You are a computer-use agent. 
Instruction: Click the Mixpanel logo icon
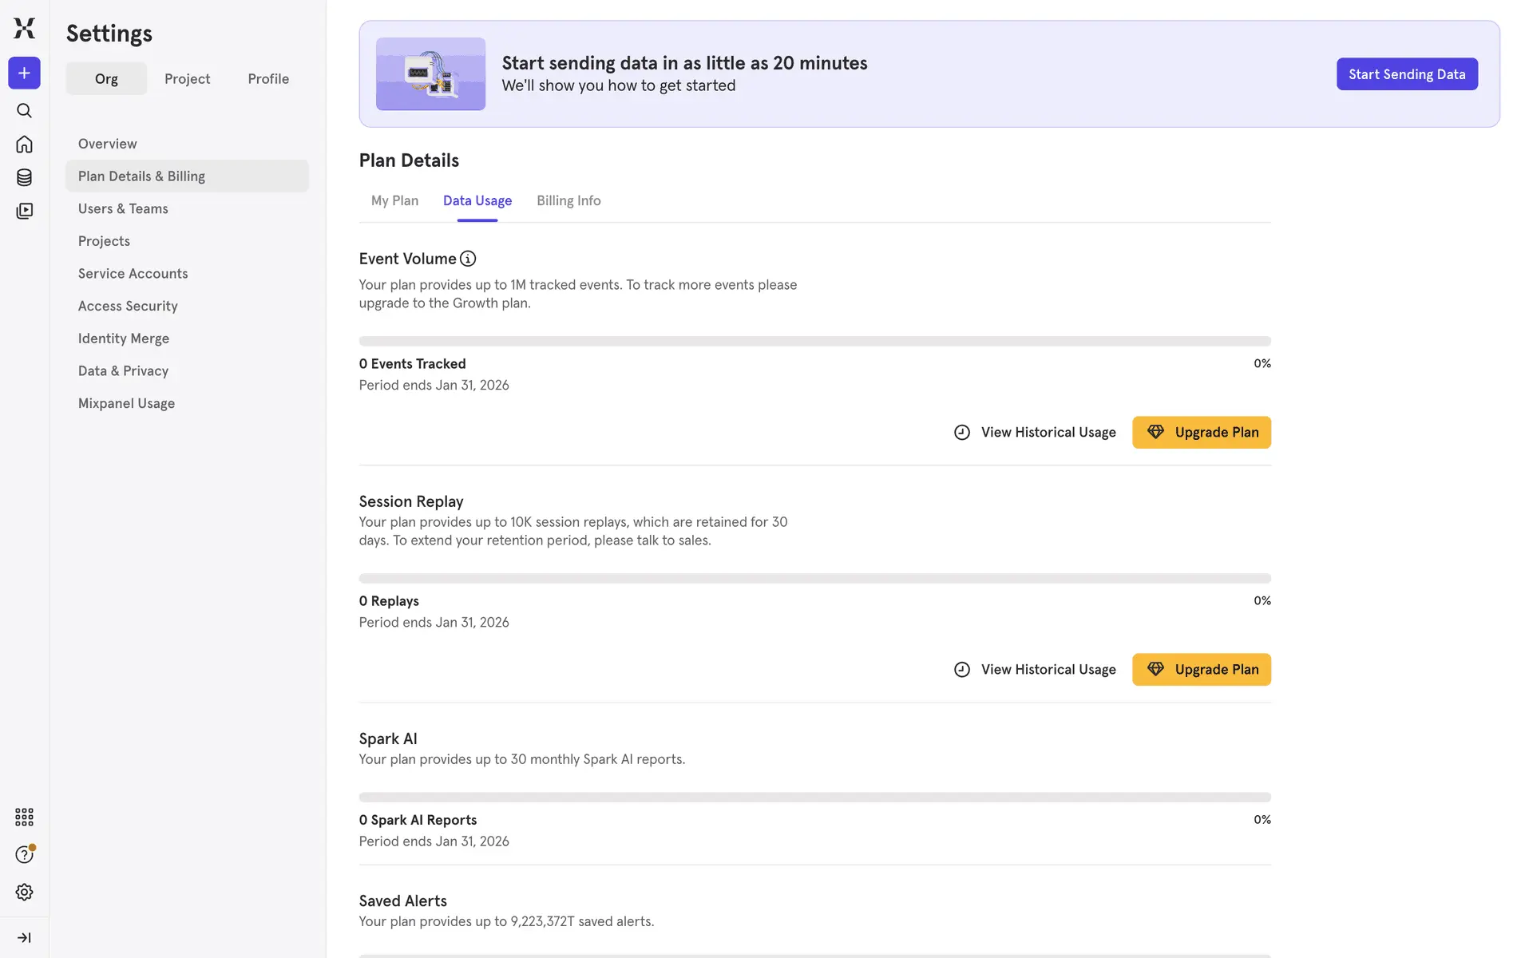24,28
